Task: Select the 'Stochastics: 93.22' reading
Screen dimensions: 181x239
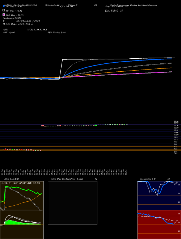Action: 12,18
